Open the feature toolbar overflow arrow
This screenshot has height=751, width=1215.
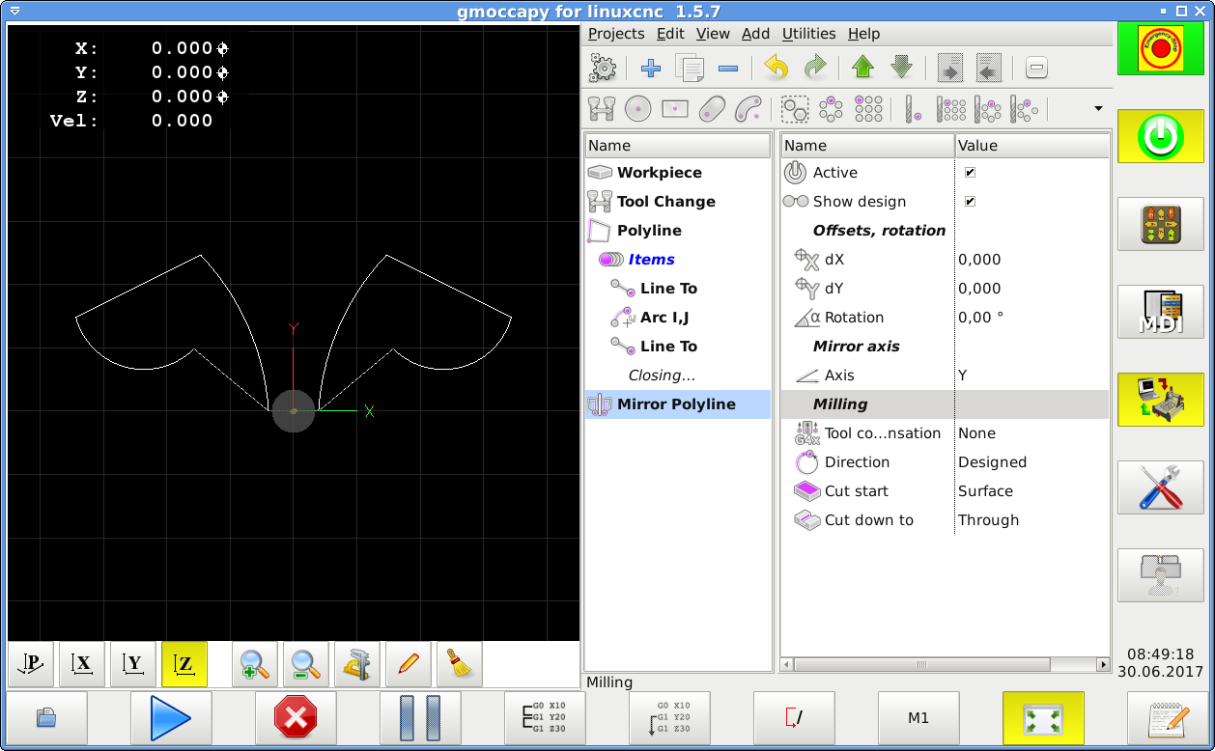1098,109
